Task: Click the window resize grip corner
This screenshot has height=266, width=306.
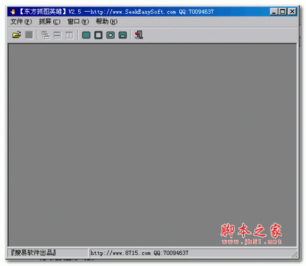Action: pos(294,254)
